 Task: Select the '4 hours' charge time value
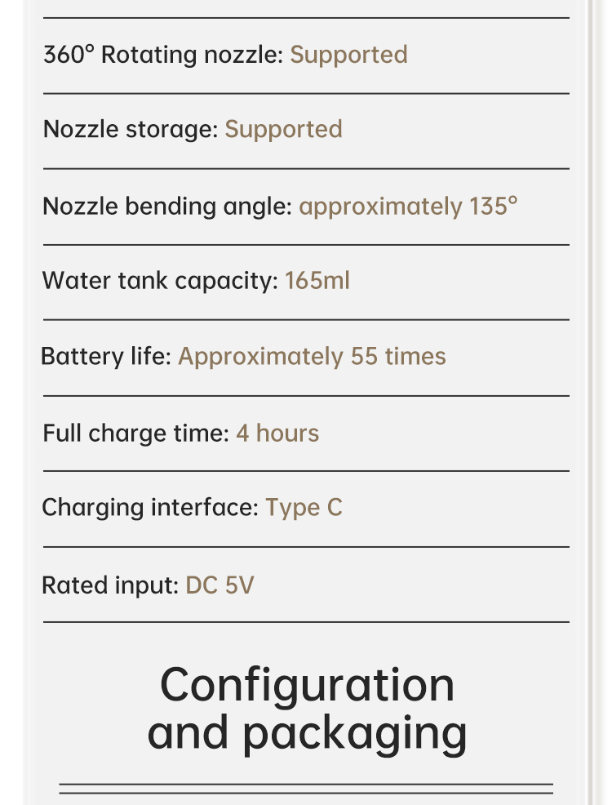tap(277, 433)
